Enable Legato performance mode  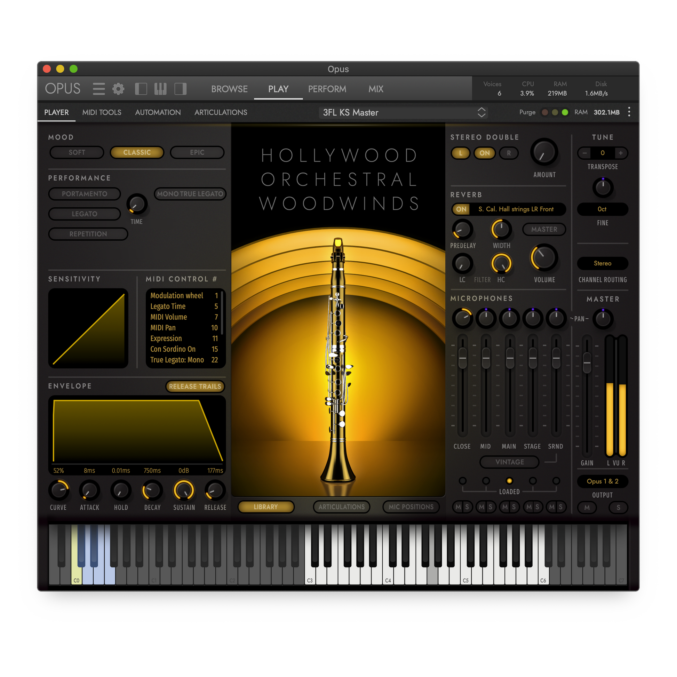[x=85, y=214]
